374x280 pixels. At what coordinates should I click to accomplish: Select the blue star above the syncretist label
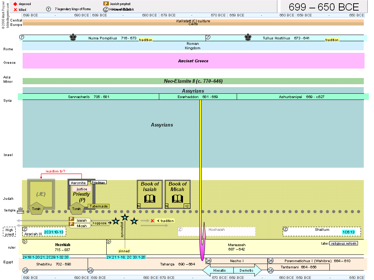[125, 217]
